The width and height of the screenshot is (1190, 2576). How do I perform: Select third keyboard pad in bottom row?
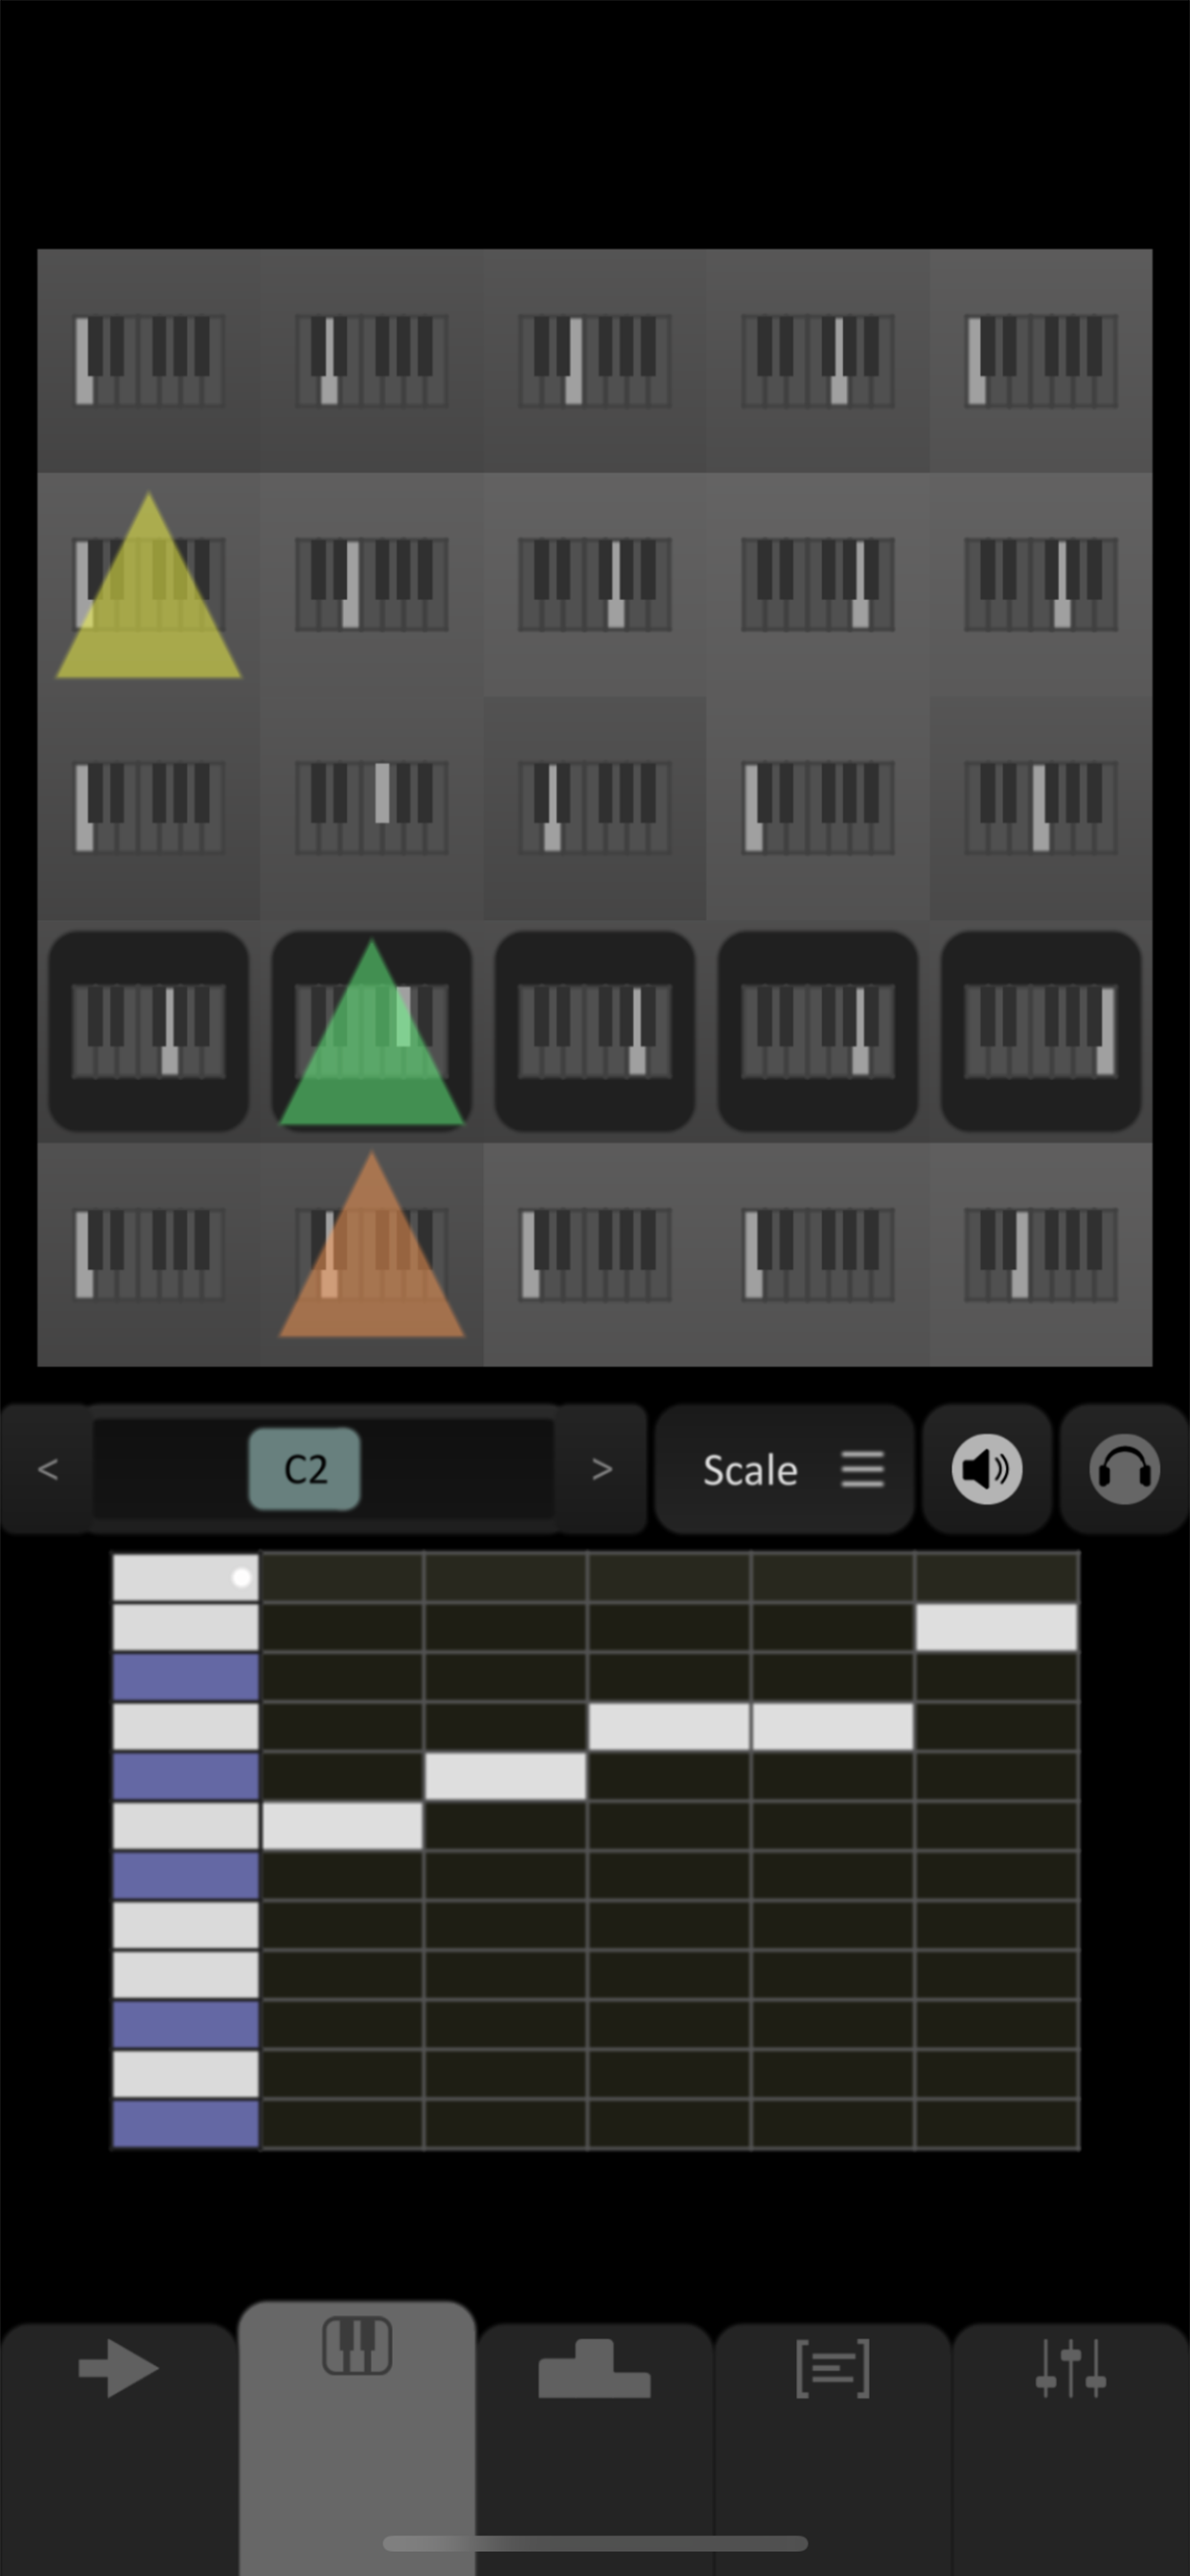595,1255
